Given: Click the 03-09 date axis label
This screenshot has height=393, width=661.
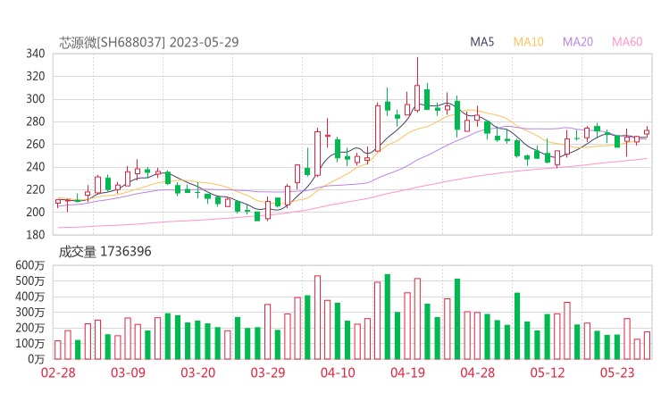Looking at the screenshot, I should pyautogui.click(x=128, y=372).
